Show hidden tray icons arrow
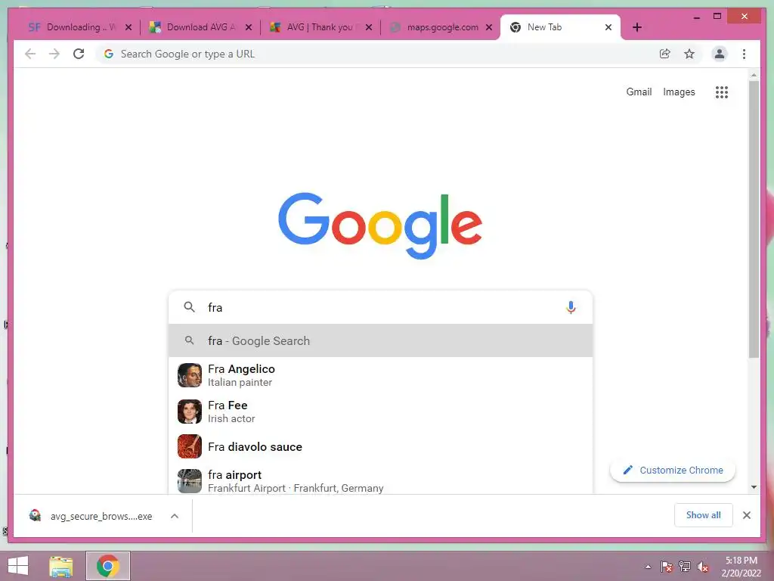774x581 pixels. [x=648, y=567]
